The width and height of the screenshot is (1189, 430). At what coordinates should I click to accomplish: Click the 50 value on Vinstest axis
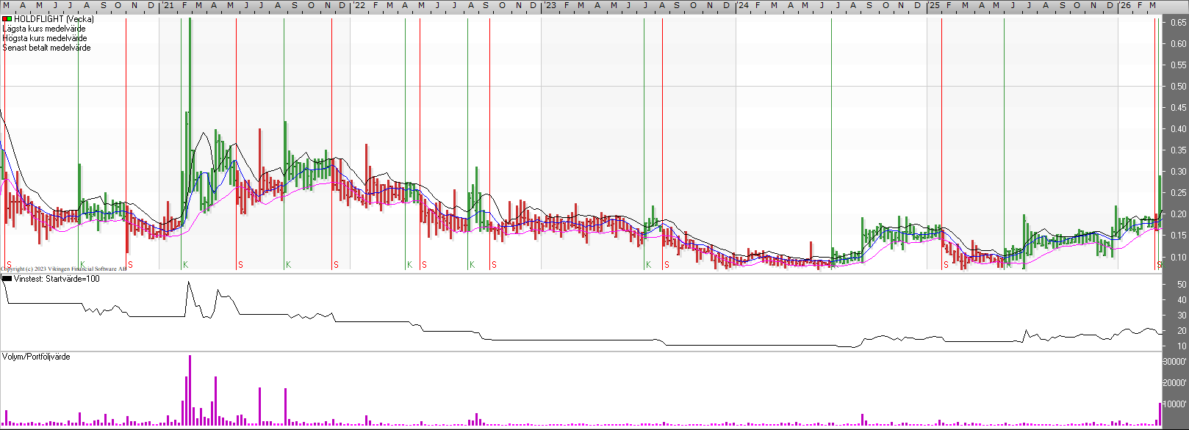[x=1182, y=285]
